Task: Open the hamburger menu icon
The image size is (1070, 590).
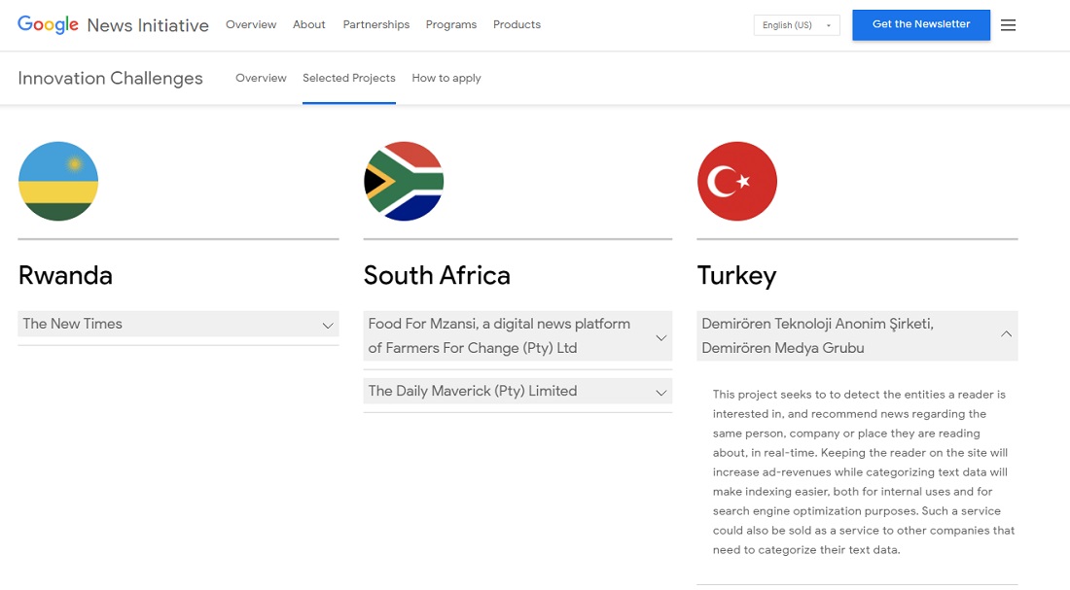Action: (x=1008, y=25)
